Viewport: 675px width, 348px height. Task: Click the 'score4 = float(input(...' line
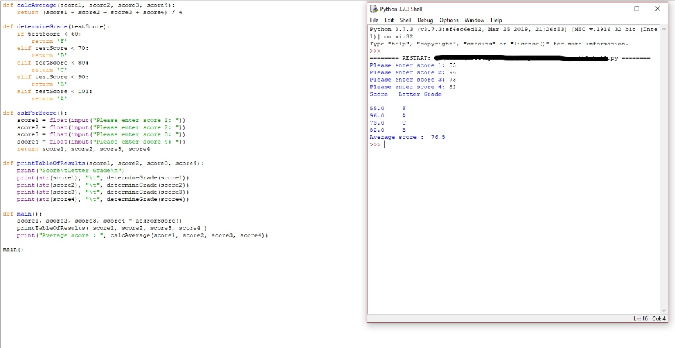coord(101,142)
